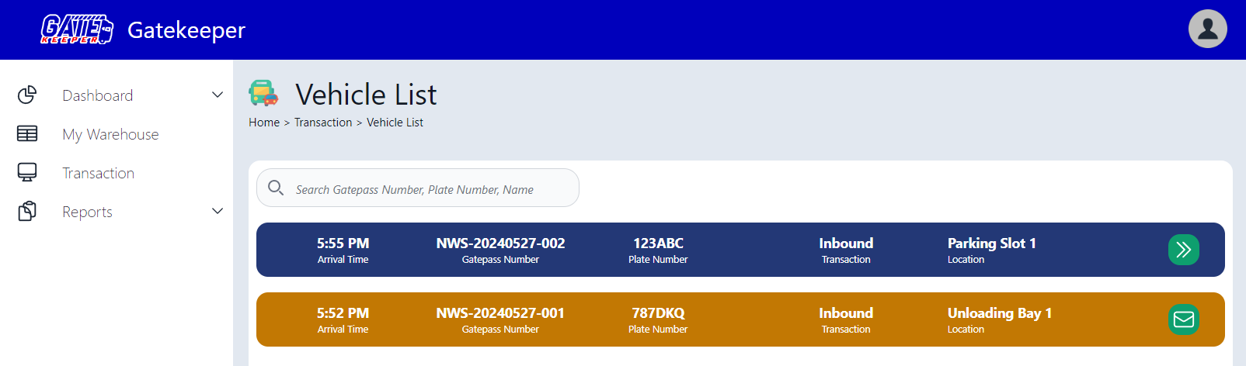Click the green envelope button for 787DKQ
1246x366 pixels.
1183,319
